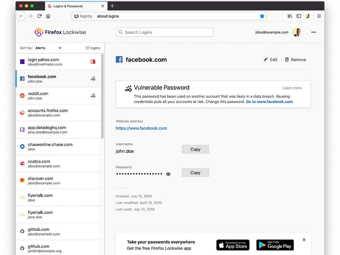Click the Chase favicon in the list
Viewport: 340px width, 255px height.
tap(22, 146)
